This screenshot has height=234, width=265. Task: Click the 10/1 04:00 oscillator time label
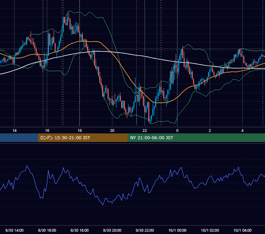click(x=242, y=230)
